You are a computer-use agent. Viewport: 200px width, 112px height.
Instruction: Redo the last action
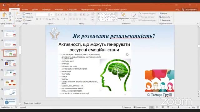13,5
